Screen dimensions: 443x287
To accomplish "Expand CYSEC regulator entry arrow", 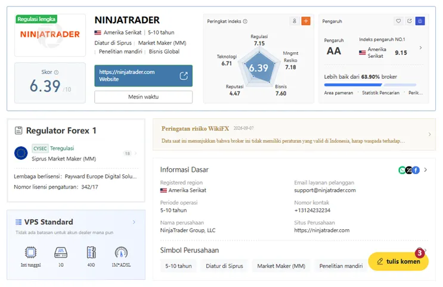I will [x=136, y=153].
